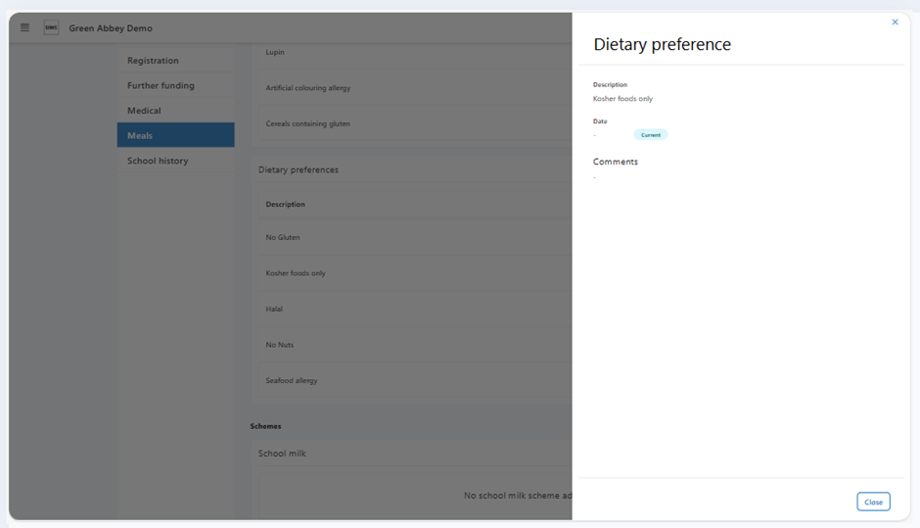Open Artificial colouring allergy row

307,88
